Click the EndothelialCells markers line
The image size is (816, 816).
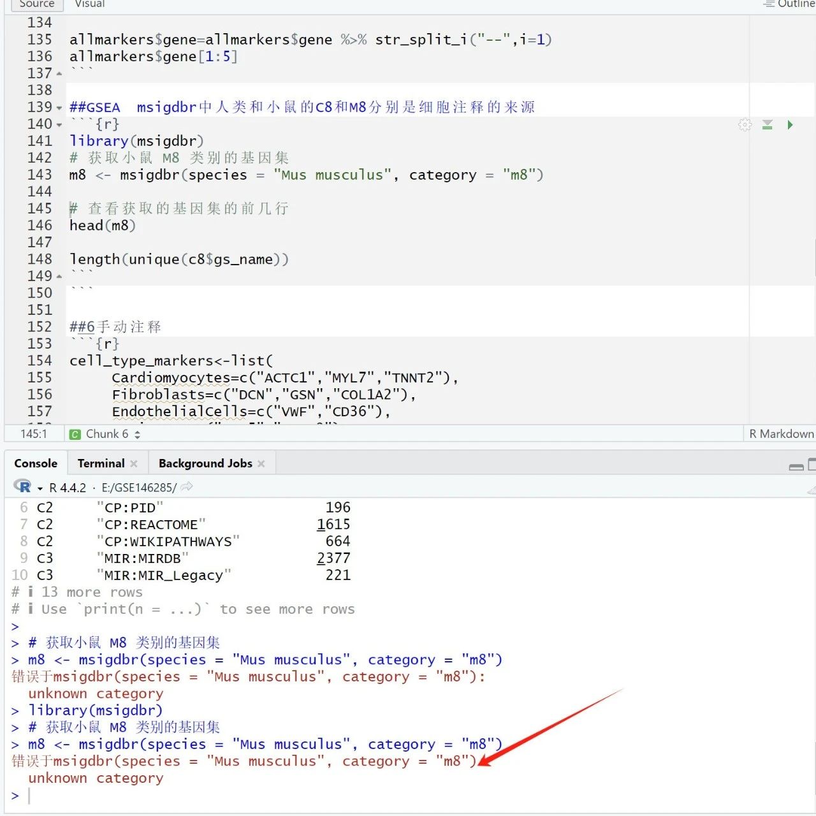point(251,412)
